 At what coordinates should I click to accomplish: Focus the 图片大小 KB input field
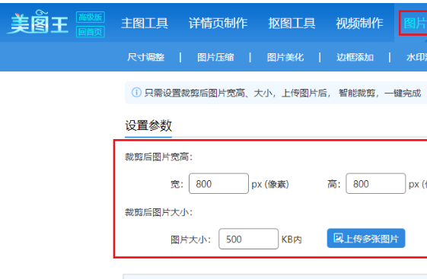click(248, 239)
